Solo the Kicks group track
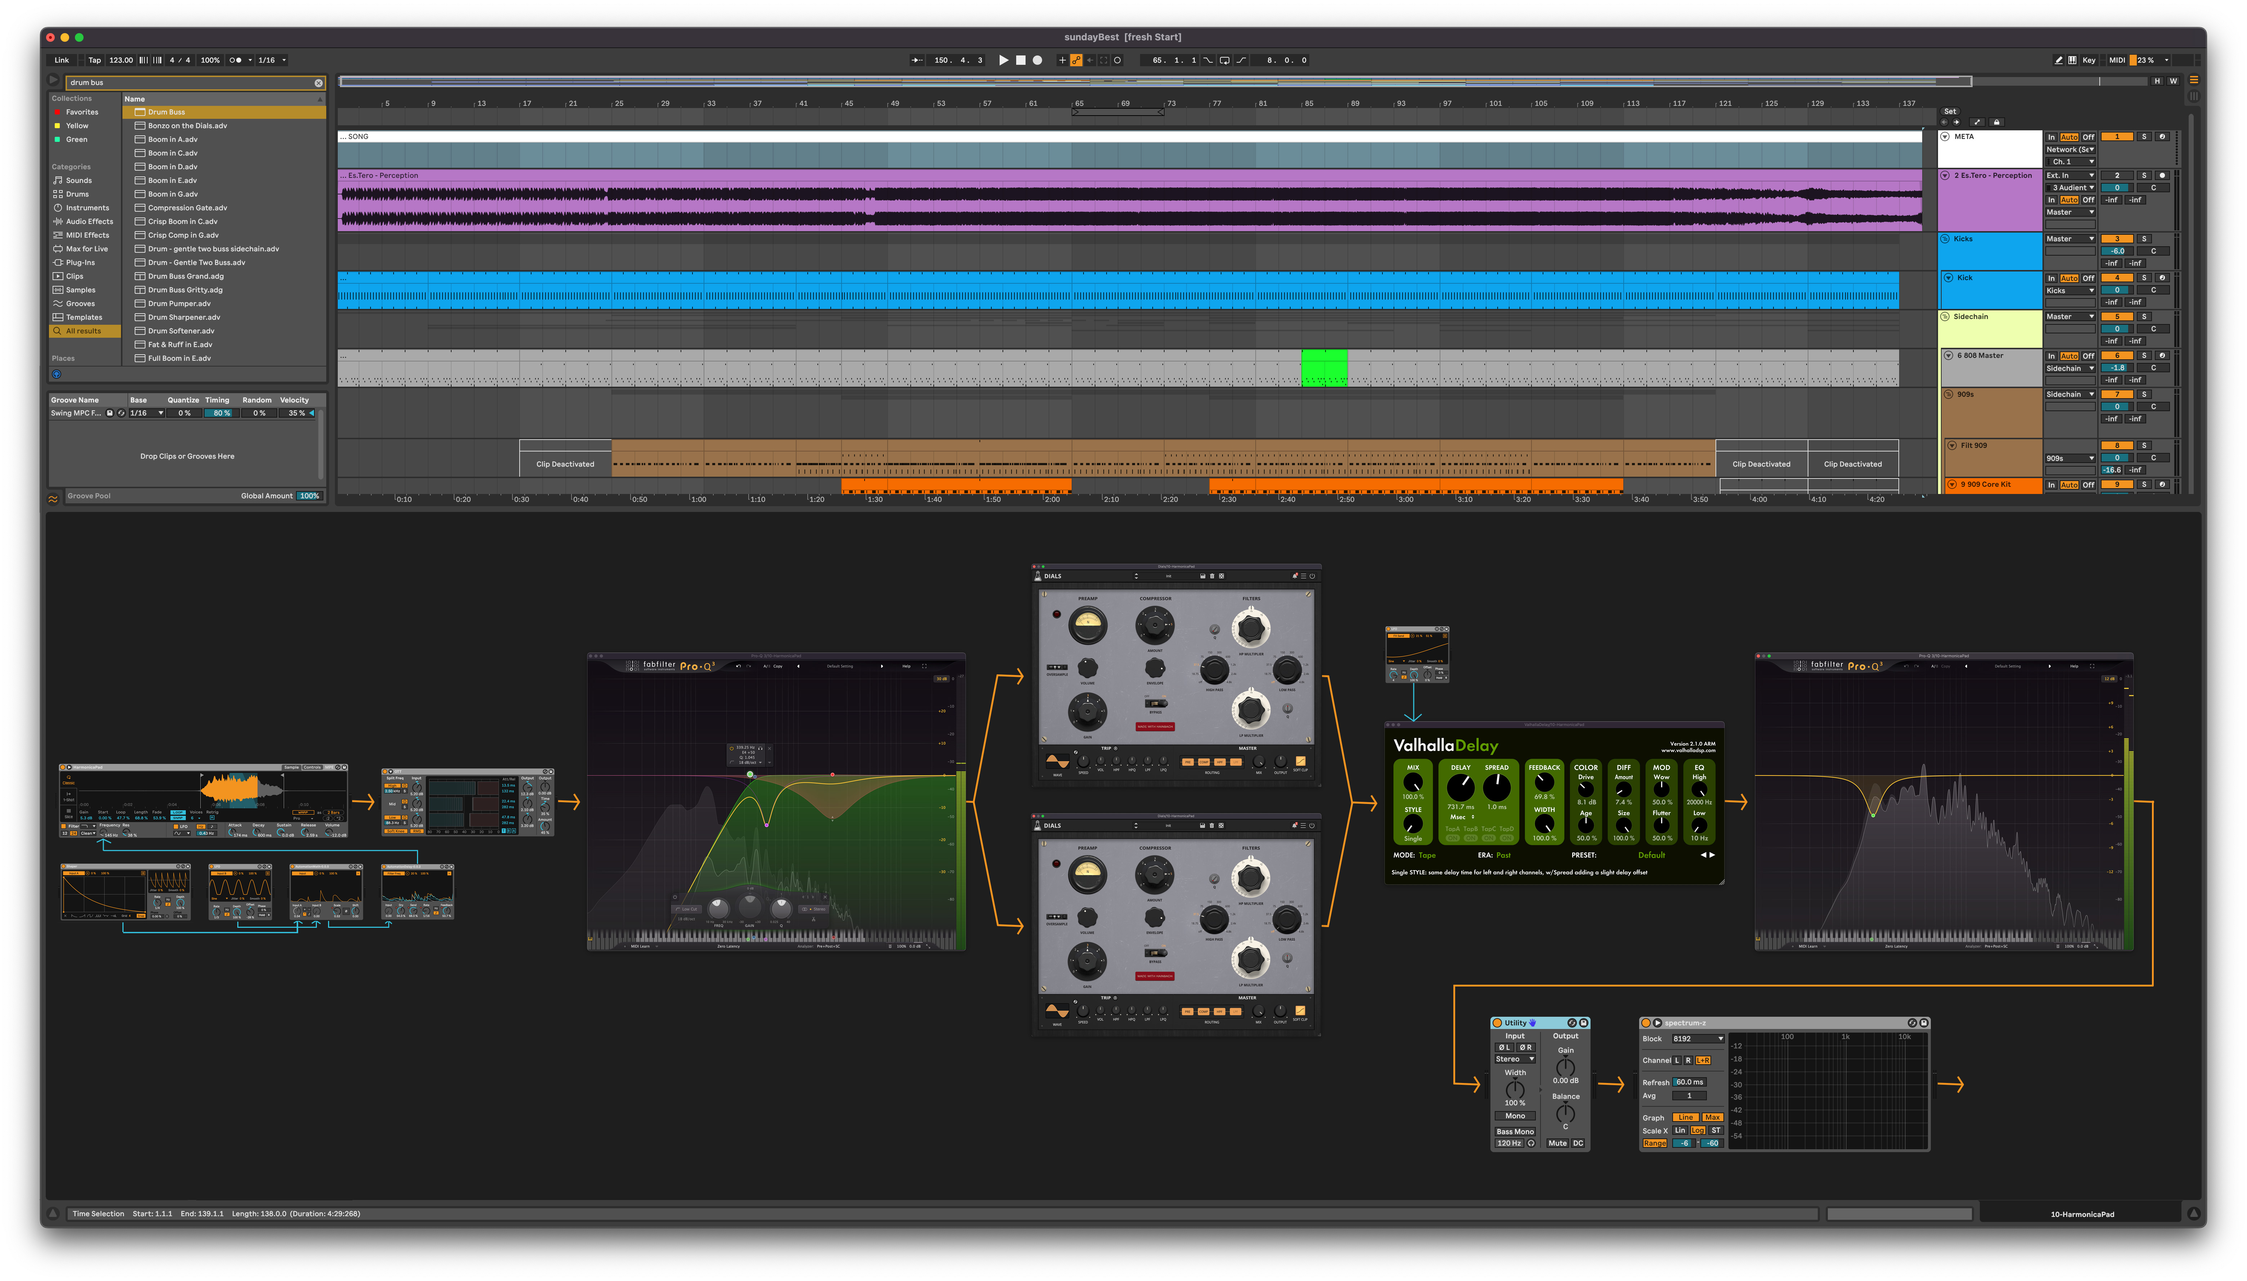 pyautogui.click(x=2144, y=238)
